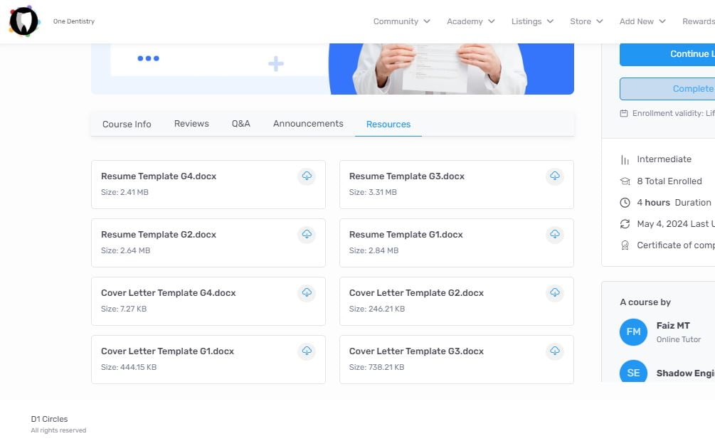Screen dimensions: 715x446
Task: Download Cover Letter Template G3.docx
Action: [x=555, y=351]
